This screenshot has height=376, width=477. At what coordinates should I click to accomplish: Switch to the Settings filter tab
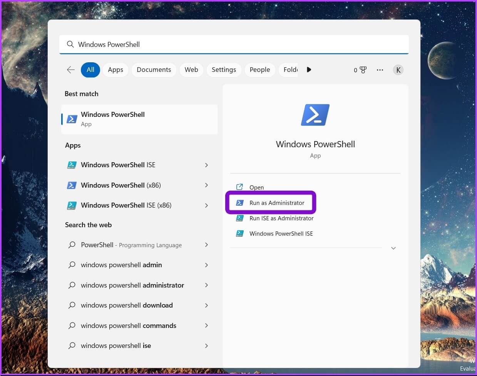pyautogui.click(x=224, y=70)
